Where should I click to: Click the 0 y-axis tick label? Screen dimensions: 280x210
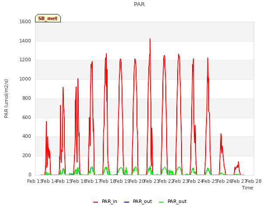point(30,175)
